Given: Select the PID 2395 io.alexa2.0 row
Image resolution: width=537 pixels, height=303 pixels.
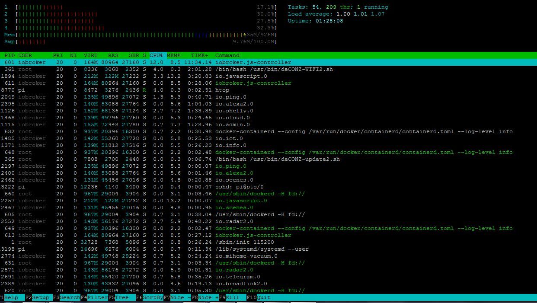Looking at the screenshot, I should coord(268,104).
